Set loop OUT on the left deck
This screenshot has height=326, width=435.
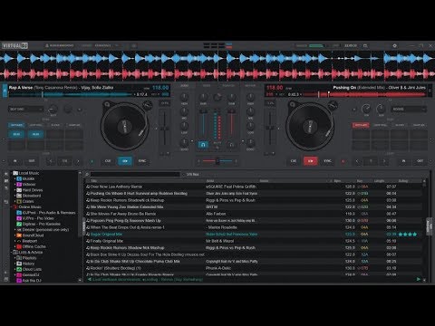click(32, 161)
